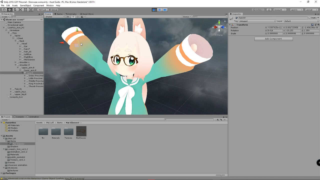Viewport: 320px width, 180px height.
Task: Open the Tag dropdown showing Untagged
Action: 257,21
